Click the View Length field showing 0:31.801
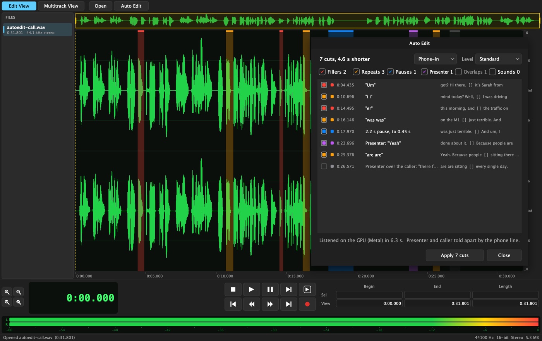The width and height of the screenshot is (542, 341). click(506, 303)
